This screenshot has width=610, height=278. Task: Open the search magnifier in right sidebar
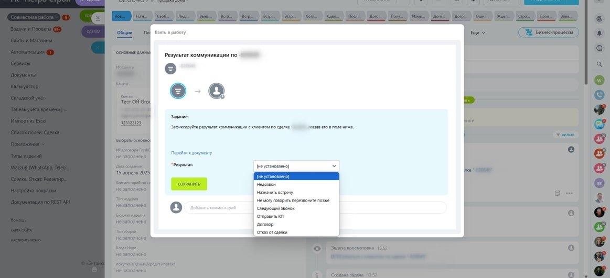pyautogui.click(x=599, y=64)
